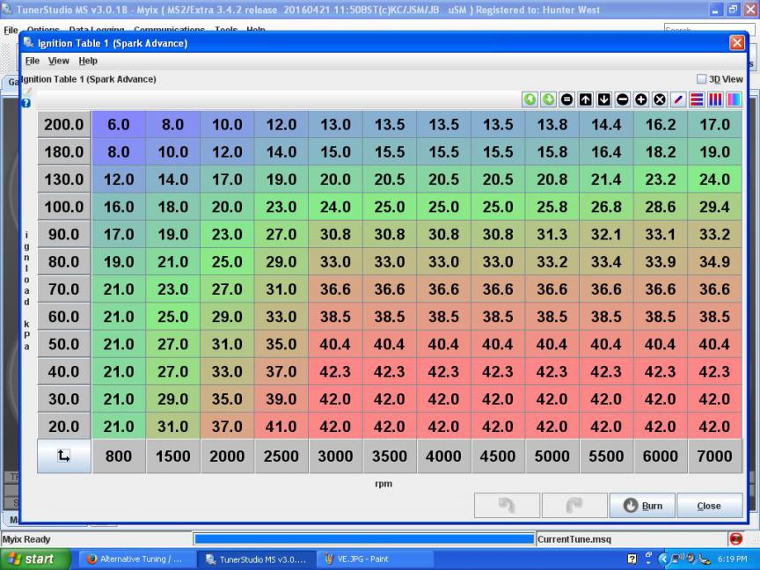Image resolution: width=760 pixels, height=570 pixels.
Task: Click the black up-arrow increment icon
Action: (586, 100)
